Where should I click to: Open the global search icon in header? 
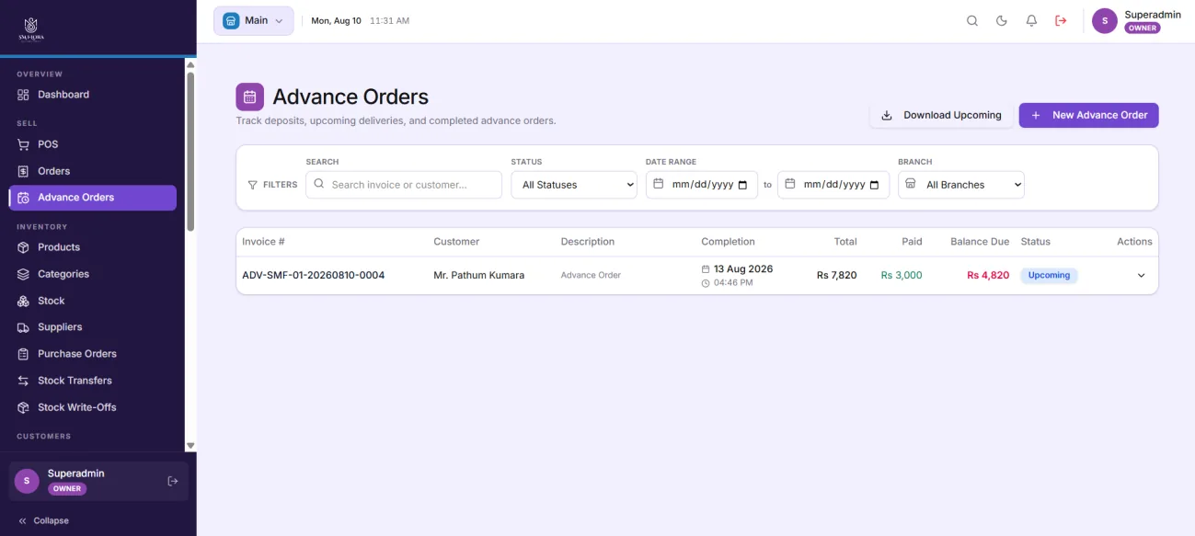coord(971,21)
